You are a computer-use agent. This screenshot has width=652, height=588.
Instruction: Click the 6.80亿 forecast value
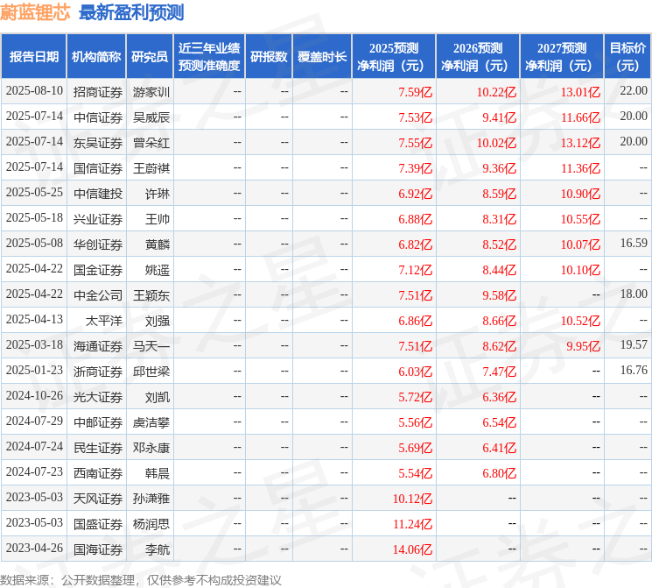499,472
